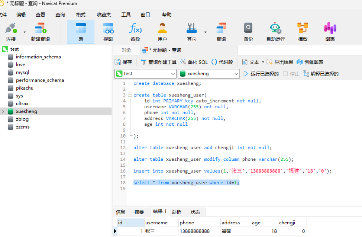Open 新建查询 (New Query) from toolbar
Screen dimensions: 362x237
pos(40,32)
